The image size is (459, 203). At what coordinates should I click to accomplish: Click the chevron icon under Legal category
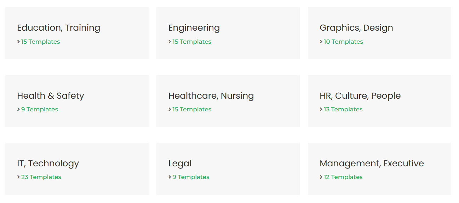coord(169,177)
